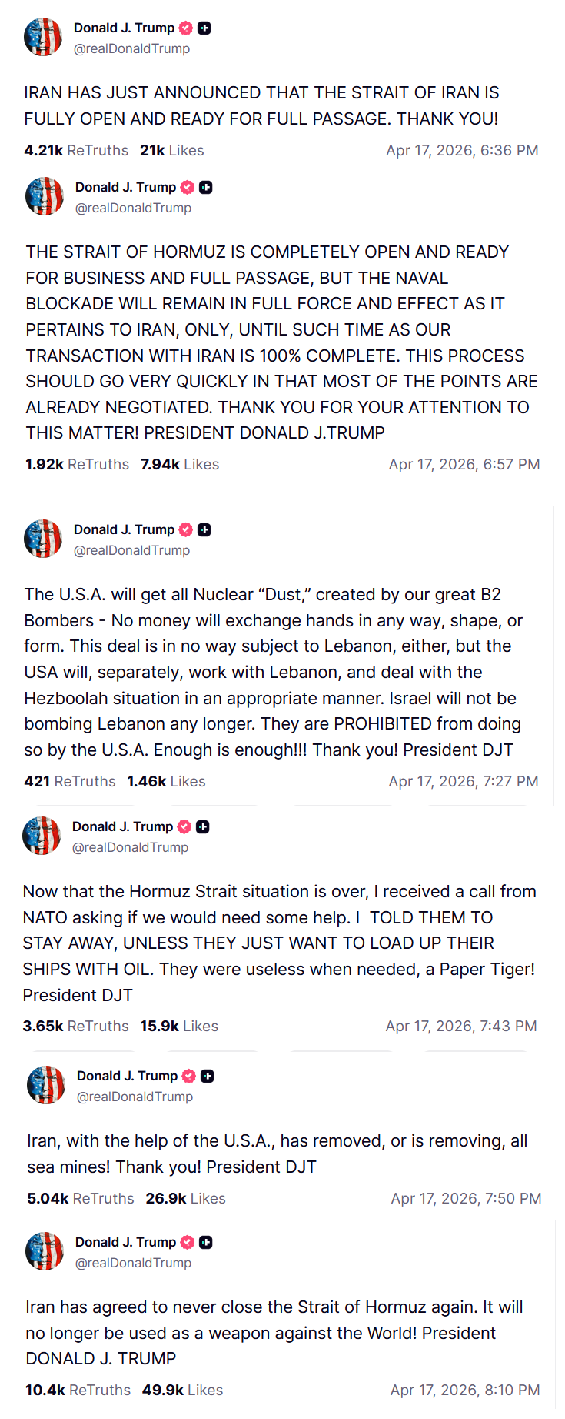
Task: Click red verified badge on 6:36 PM post
Action: coord(186,28)
